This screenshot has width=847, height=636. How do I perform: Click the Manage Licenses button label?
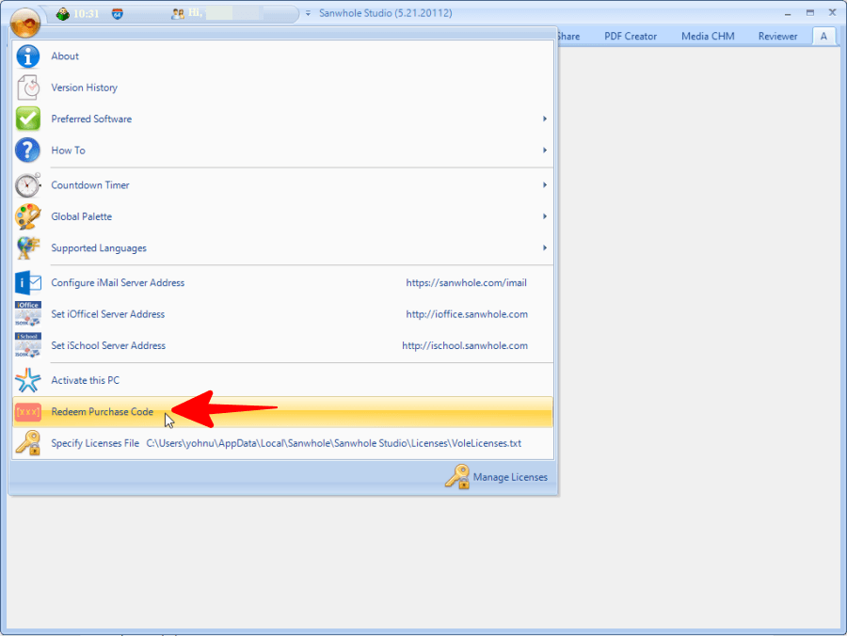click(510, 477)
